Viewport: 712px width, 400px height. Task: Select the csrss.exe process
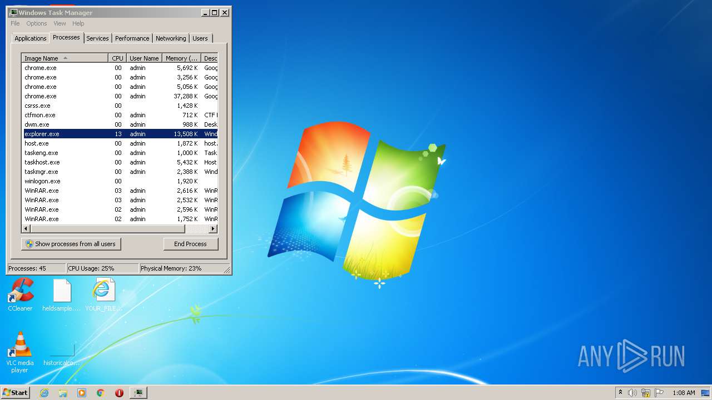coord(120,106)
